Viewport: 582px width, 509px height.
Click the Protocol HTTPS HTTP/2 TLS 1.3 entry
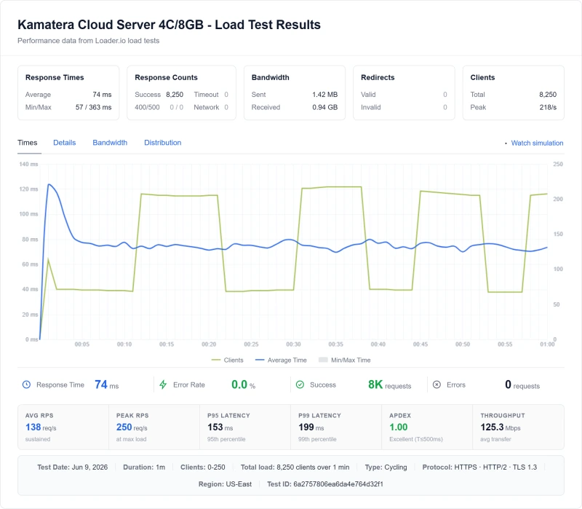point(479,467)
